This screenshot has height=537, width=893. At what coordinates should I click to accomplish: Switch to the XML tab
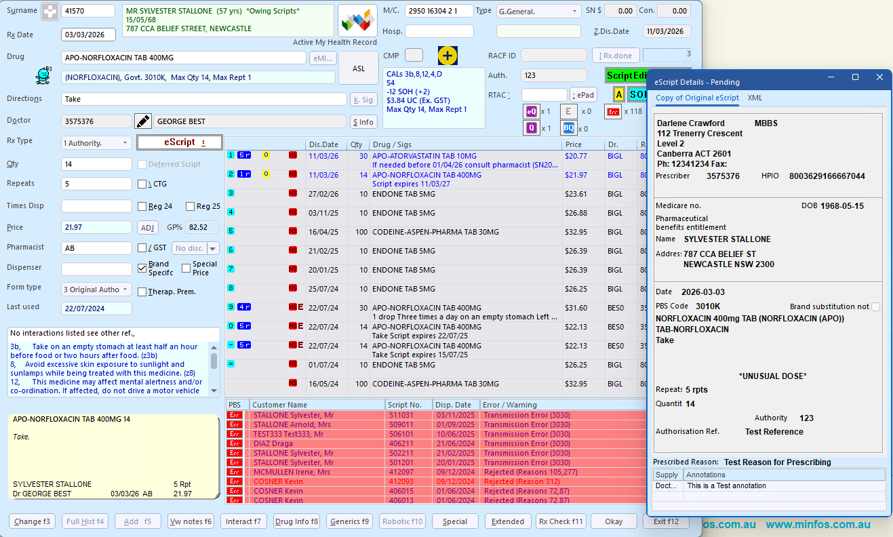click(x=755, y=98)
